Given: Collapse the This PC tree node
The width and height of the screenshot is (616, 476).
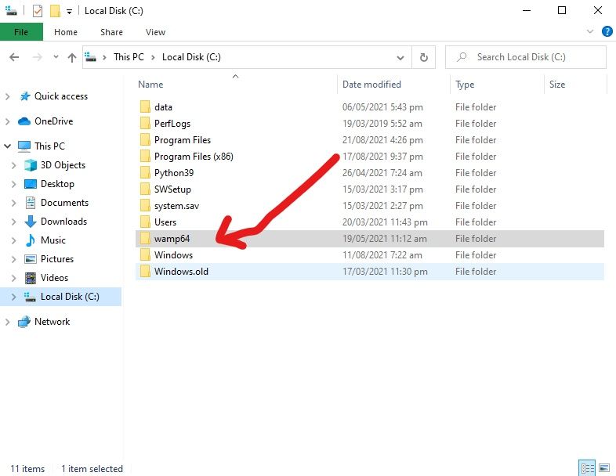Looking at the screenshot, I should click(8, 146).
